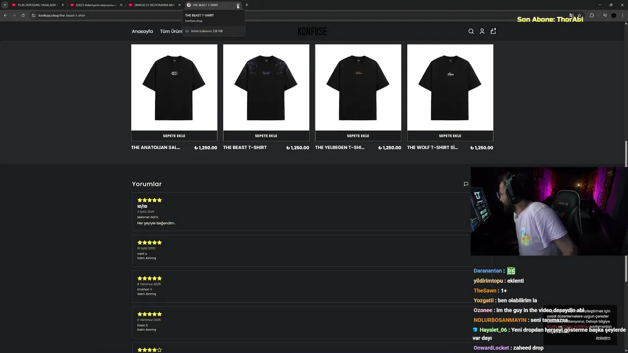Click the browser forward arrow

click(14, 15)
